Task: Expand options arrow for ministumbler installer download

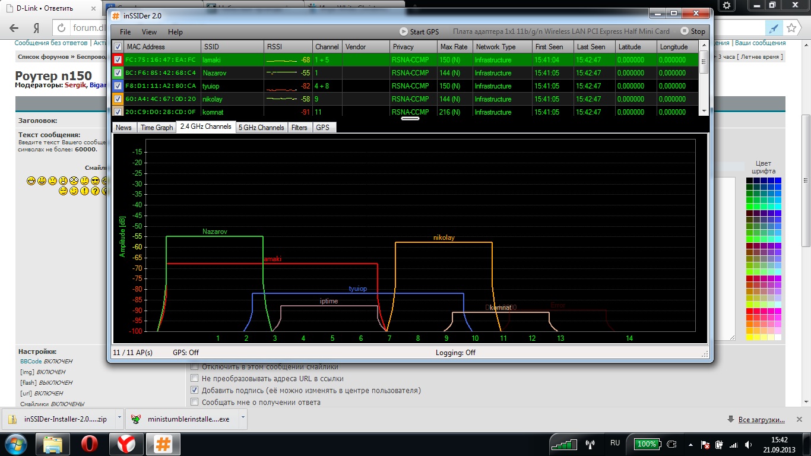Action: [242, 418]
